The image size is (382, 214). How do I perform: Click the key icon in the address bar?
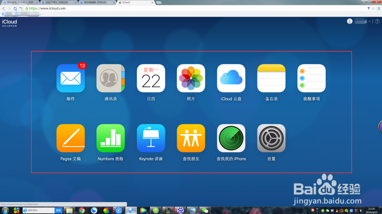(x=368, y=8)
